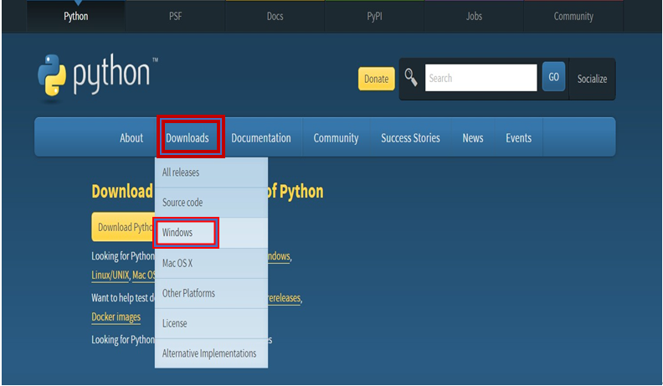Choose Alternative Implementations entry
This screenshot has height=386, width=663.
click(211, 353)
